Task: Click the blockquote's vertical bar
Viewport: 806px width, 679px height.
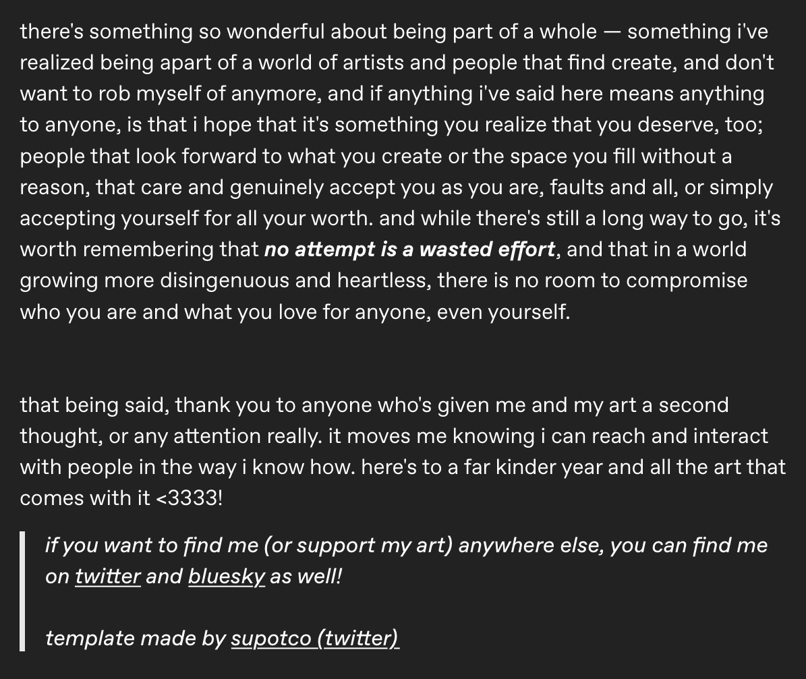Action: click(22, 592)
